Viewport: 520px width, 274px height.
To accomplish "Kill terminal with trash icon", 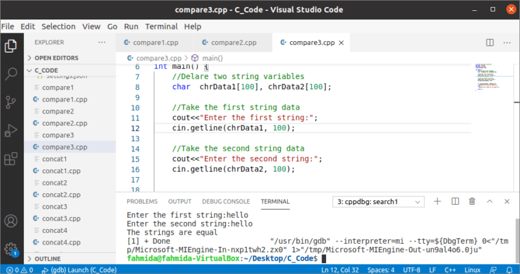I will [x=472, y=201].
